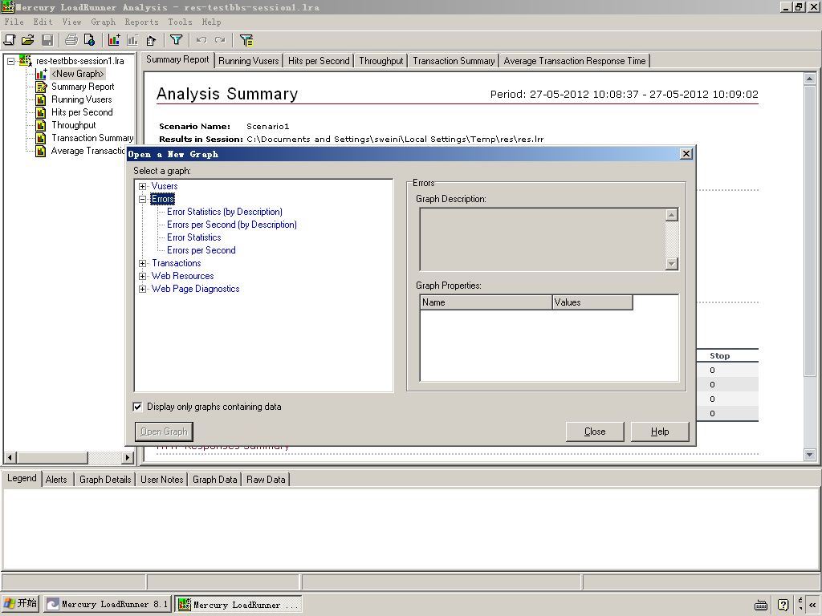The height and width of the screenshot is (616, 822).
Task: Click the Add New Graph toolbar icon
Action: click(x=114, y=40)
